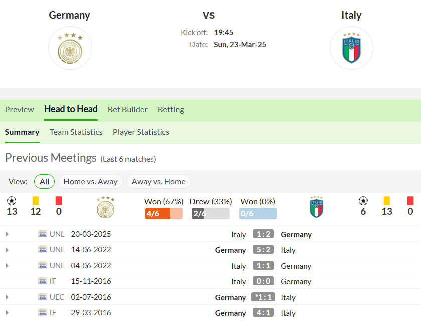This screenshot has width=421, height=330.
Task: Expand the 02-07-2016 UEC match row
Action: point(7,297)
